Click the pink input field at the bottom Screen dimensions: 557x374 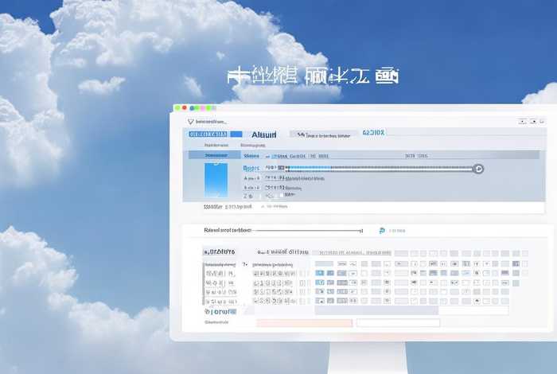coord(305,323)
